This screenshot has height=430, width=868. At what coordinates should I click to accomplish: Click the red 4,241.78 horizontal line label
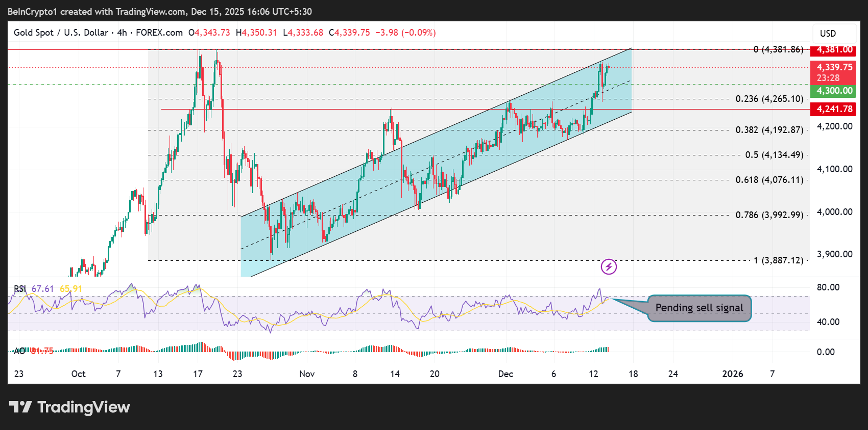pyautogui.click(x=833, y=109)
